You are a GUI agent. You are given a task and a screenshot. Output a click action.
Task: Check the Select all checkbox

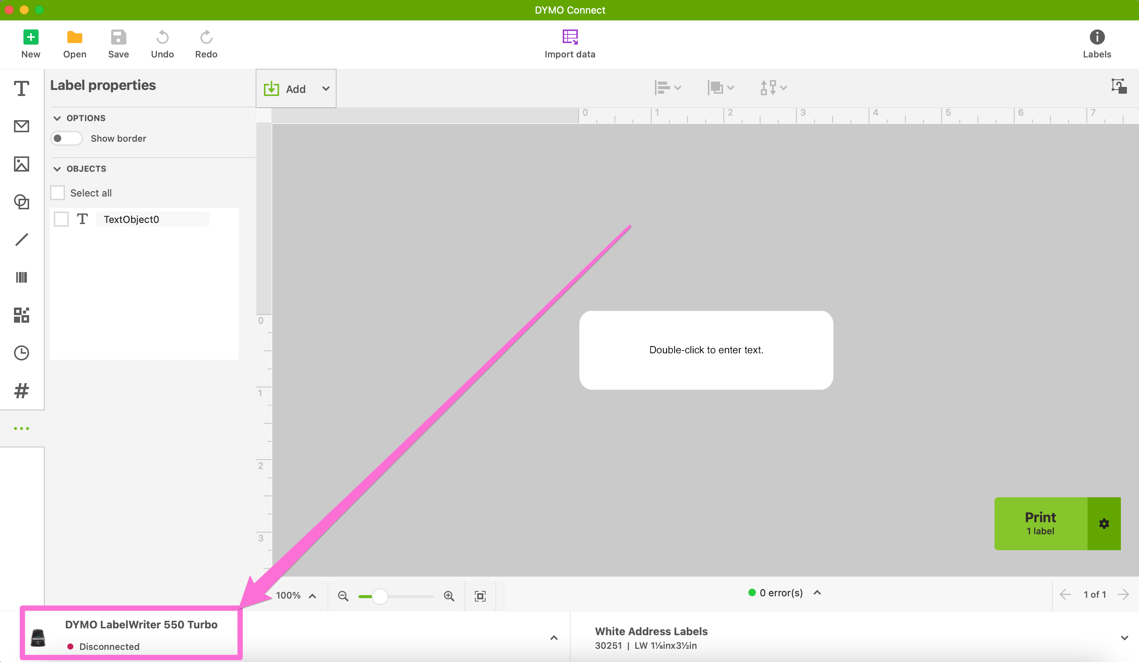57,193
